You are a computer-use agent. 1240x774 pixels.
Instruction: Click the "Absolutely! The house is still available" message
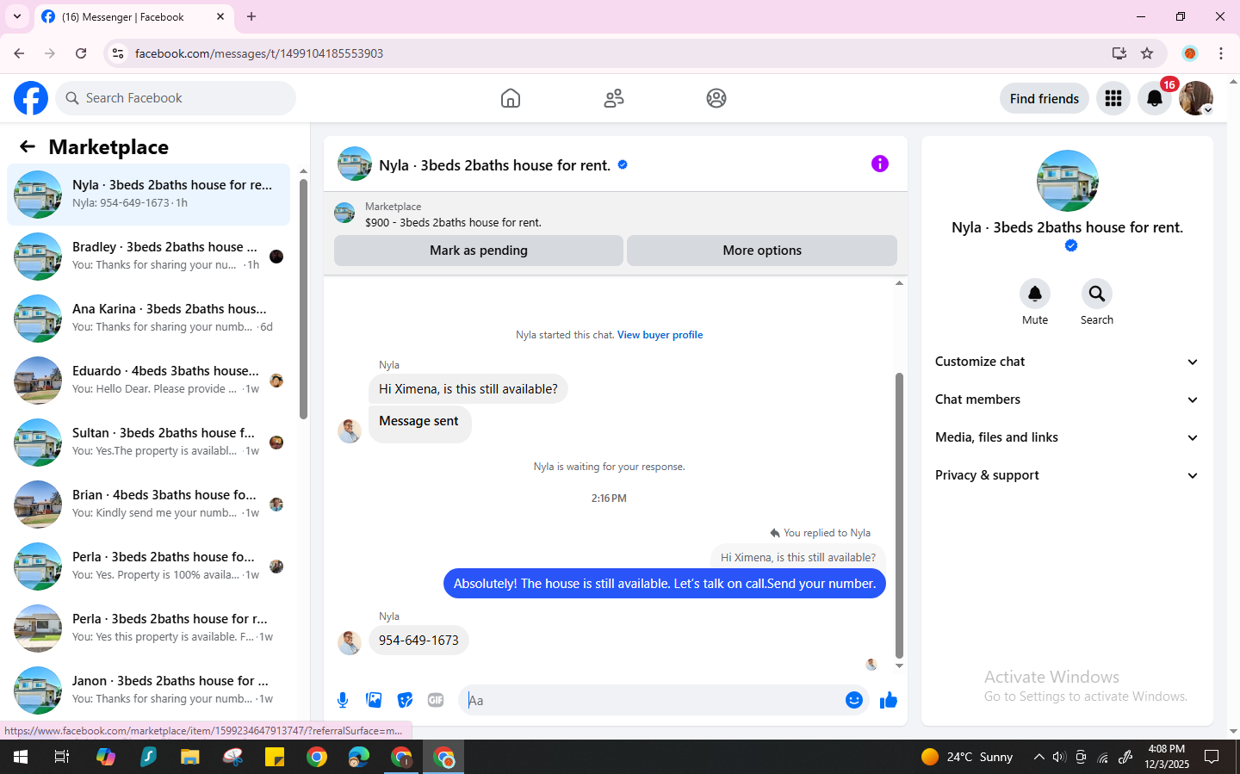coord(665,584)
